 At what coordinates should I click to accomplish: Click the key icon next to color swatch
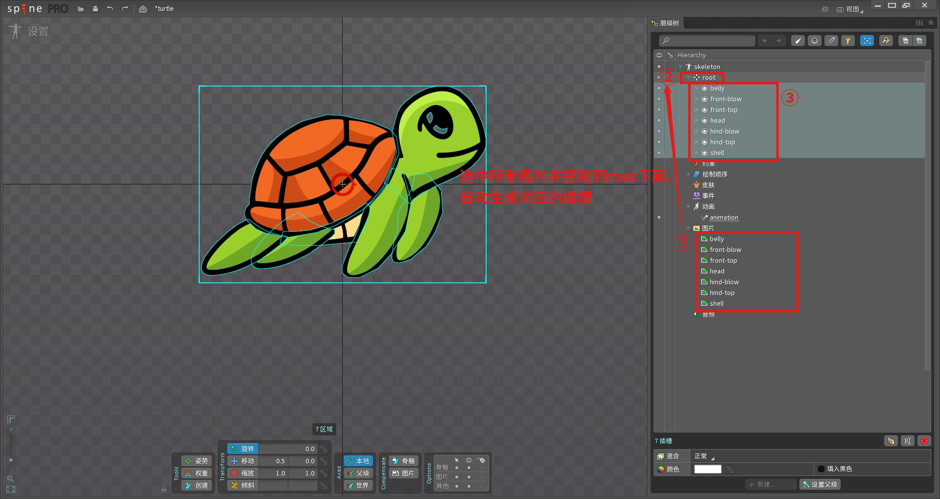[730, 469]
